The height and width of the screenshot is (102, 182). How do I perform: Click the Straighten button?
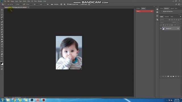point(55,5)
